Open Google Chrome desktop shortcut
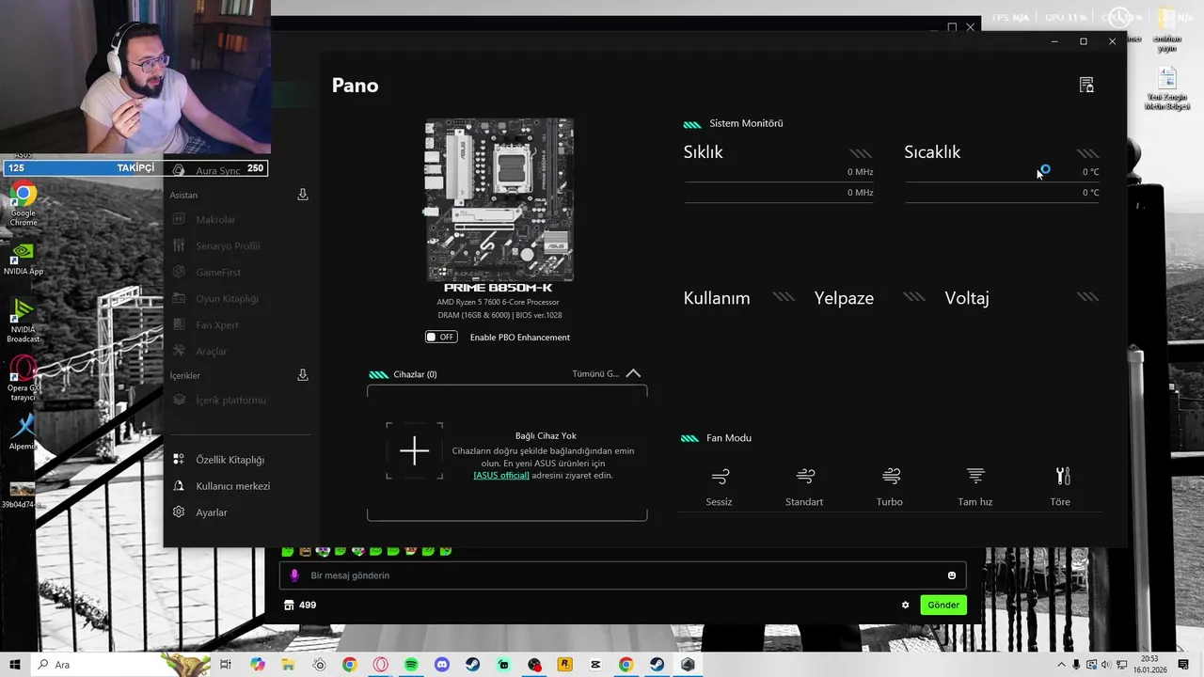Viewport: 1204px width, 677px height. 24,204
